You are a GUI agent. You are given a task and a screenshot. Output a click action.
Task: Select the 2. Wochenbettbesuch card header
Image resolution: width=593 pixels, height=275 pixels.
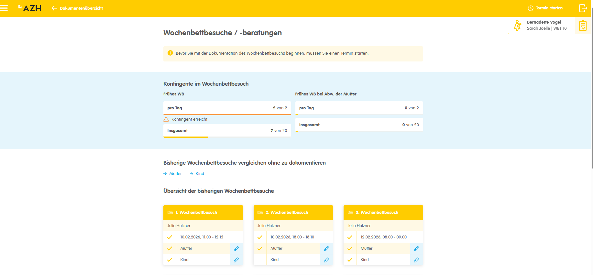coord(293,213)
